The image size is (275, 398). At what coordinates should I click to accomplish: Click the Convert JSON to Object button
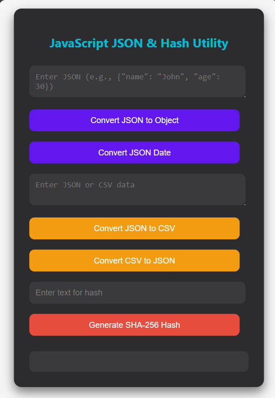coord(135,120)
